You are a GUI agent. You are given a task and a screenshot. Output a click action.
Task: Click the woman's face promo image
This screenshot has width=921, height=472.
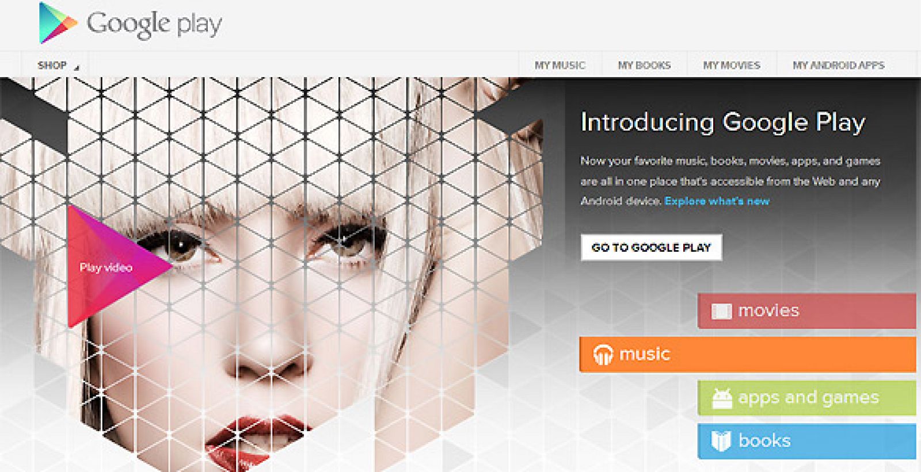click(271, 275)
